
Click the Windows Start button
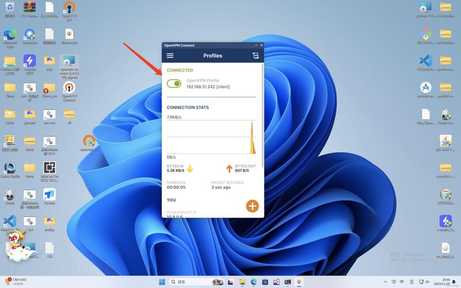click(x=162, y=282)
